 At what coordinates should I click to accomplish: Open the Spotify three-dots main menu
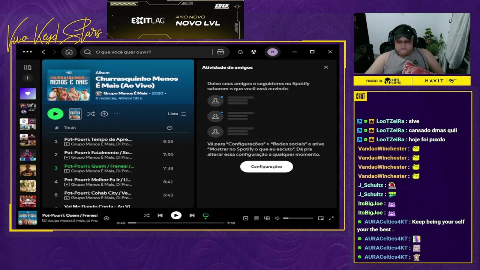pos(27,52)
